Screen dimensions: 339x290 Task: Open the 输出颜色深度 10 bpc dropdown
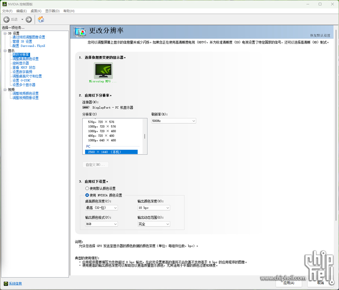click(154, 208)
